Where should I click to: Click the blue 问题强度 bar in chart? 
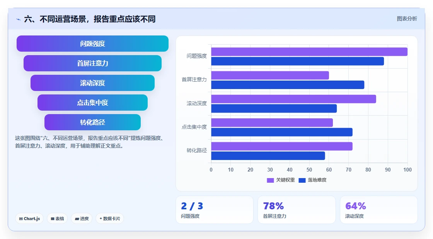(x=297, y=61)
